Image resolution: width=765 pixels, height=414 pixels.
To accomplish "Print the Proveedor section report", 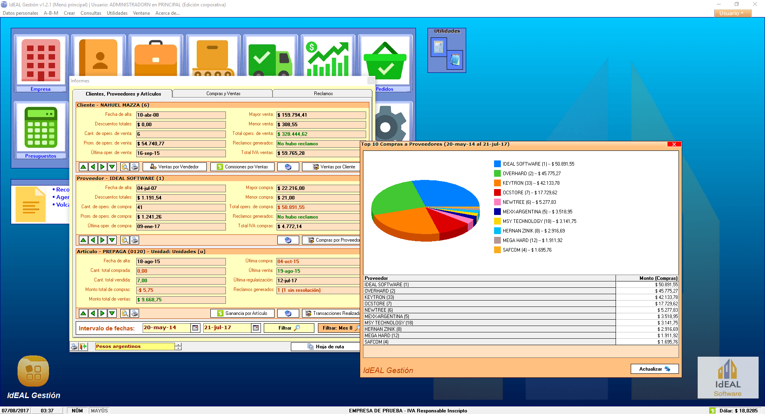I will 135,240.
